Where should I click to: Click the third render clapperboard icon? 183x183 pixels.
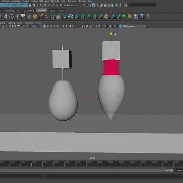click(x=109, y=5)
